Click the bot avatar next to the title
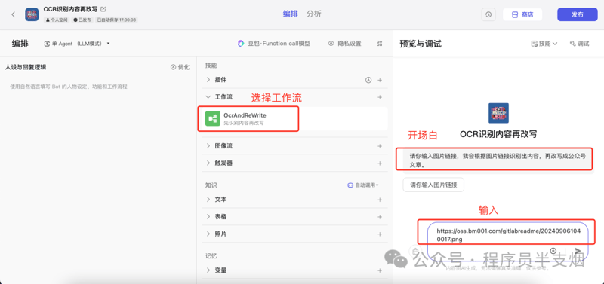This screenshot has width=604, height=284. click(32, 14)
